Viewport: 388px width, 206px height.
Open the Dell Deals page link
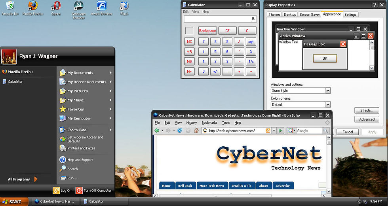tap(185, 186)
